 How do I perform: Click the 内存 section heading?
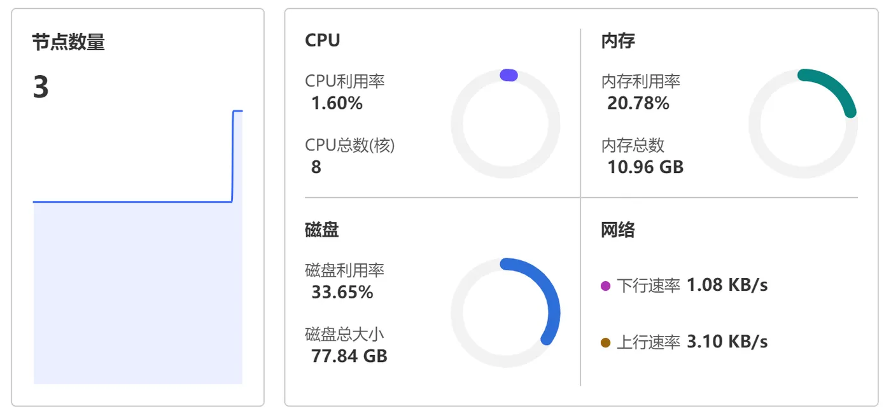tap(618, 41)
